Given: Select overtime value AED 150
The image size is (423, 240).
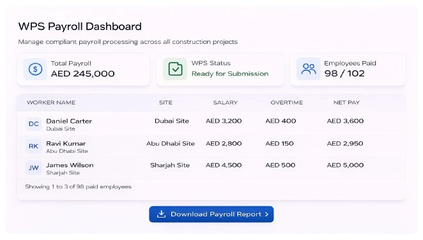Looking at the screenshot, I should click(279, 143).
